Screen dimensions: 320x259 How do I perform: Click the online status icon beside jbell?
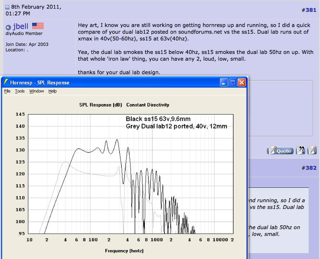[8, 27]
